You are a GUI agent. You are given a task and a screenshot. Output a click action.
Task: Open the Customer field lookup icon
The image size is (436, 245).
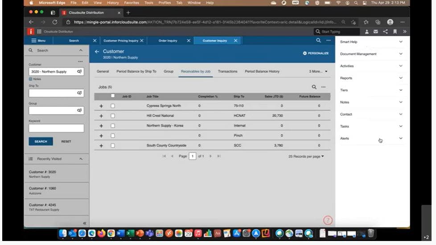pyautogui.click(x=79, y=72)
